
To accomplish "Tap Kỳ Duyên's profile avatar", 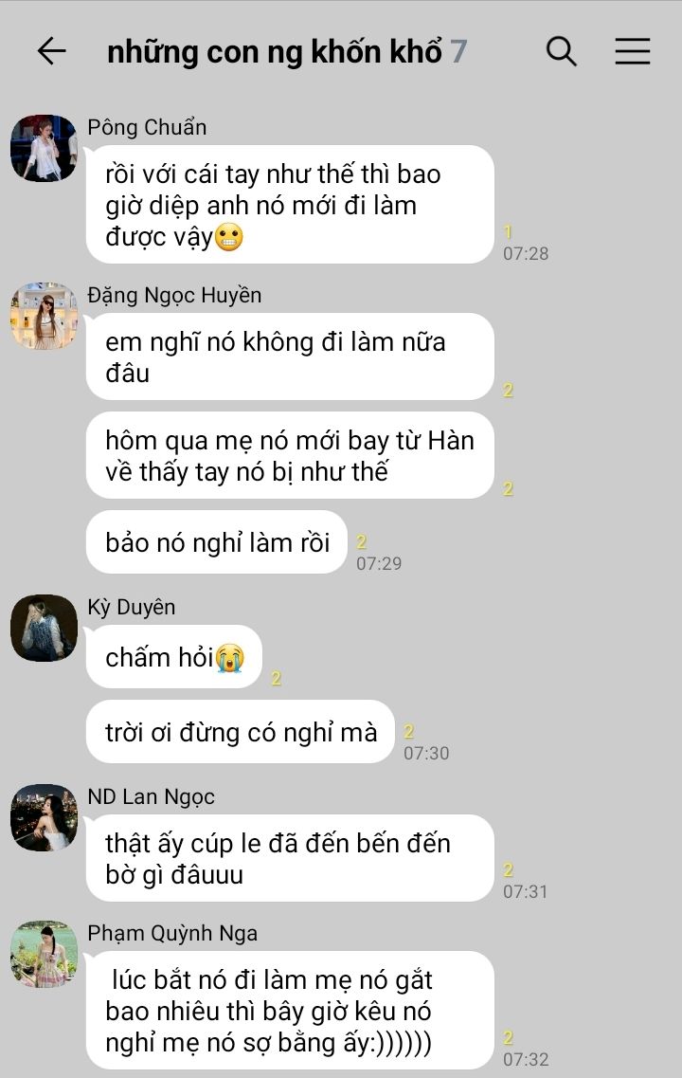I will pos(44,628).
